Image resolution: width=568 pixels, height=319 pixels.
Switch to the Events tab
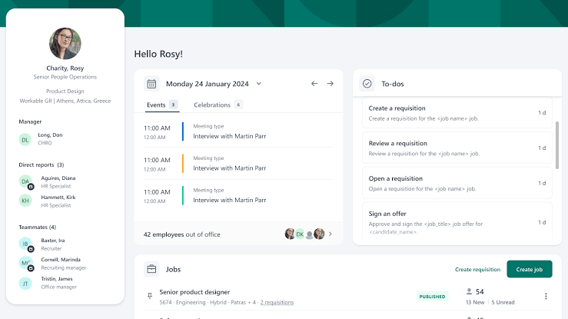pos(162,105)
